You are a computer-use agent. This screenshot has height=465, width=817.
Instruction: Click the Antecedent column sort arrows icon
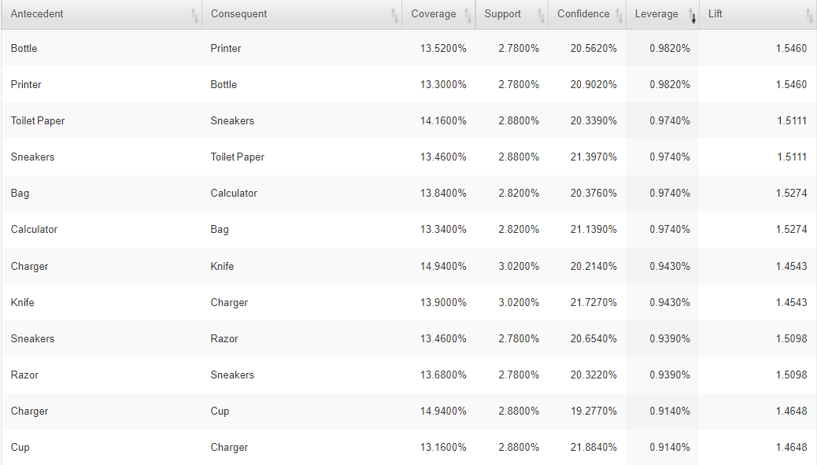194,16
